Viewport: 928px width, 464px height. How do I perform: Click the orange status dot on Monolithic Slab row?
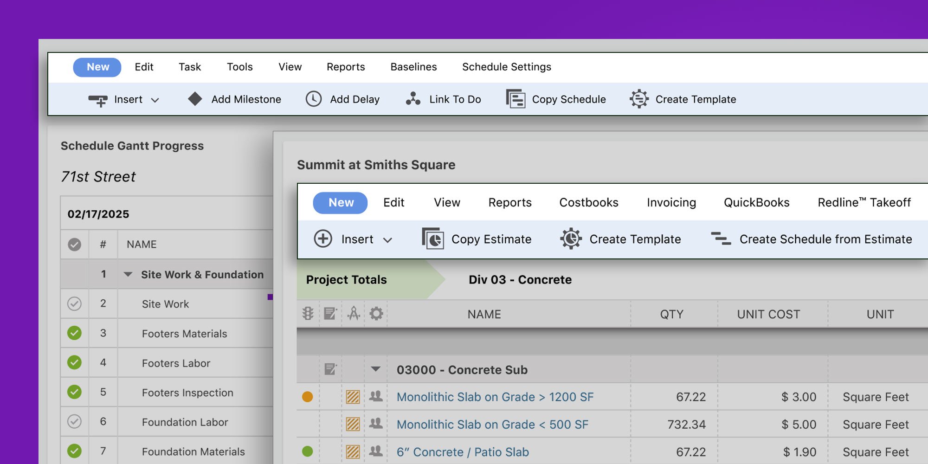point(308,397)
